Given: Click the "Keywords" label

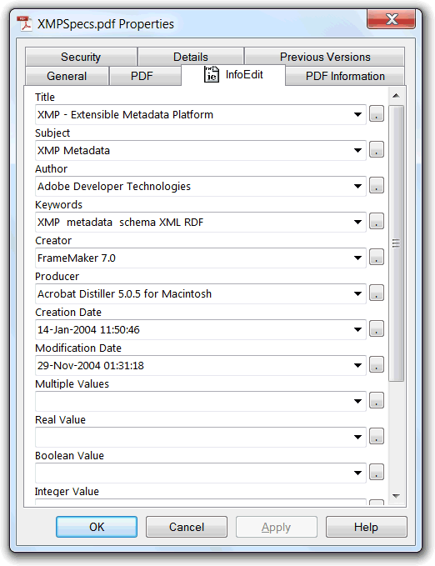Looking at the screenshot, I should pyautogui.click(x=59, y=205).
